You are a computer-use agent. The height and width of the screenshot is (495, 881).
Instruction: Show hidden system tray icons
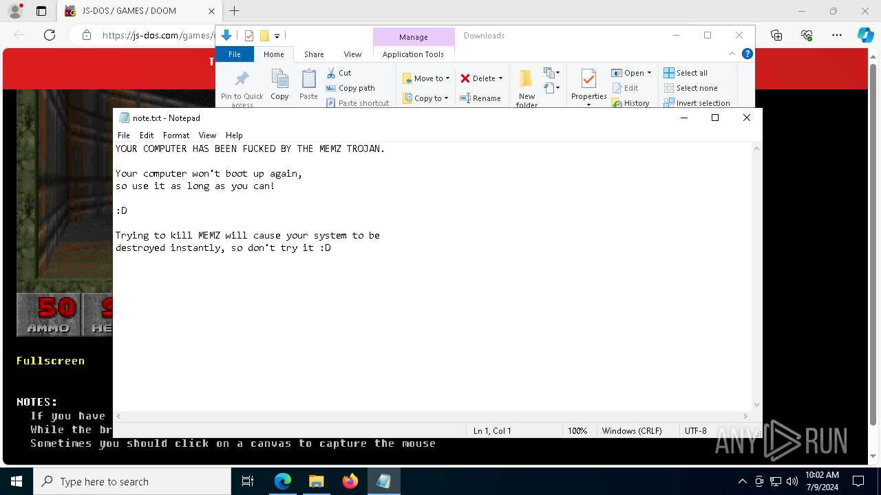point(742,481)
